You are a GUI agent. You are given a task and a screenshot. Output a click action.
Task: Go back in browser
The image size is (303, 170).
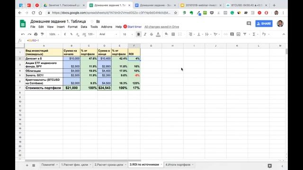click(20, 13)
